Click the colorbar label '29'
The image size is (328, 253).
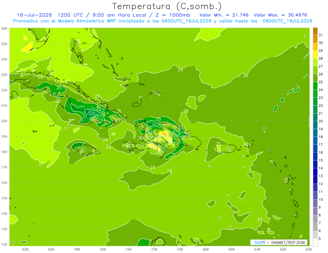pos(321,51)
